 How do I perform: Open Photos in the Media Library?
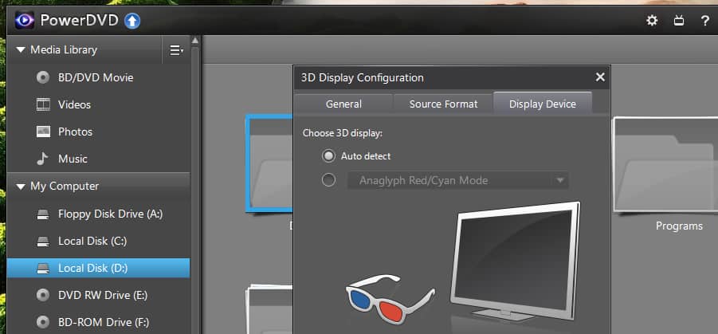(x=75, y=132)
